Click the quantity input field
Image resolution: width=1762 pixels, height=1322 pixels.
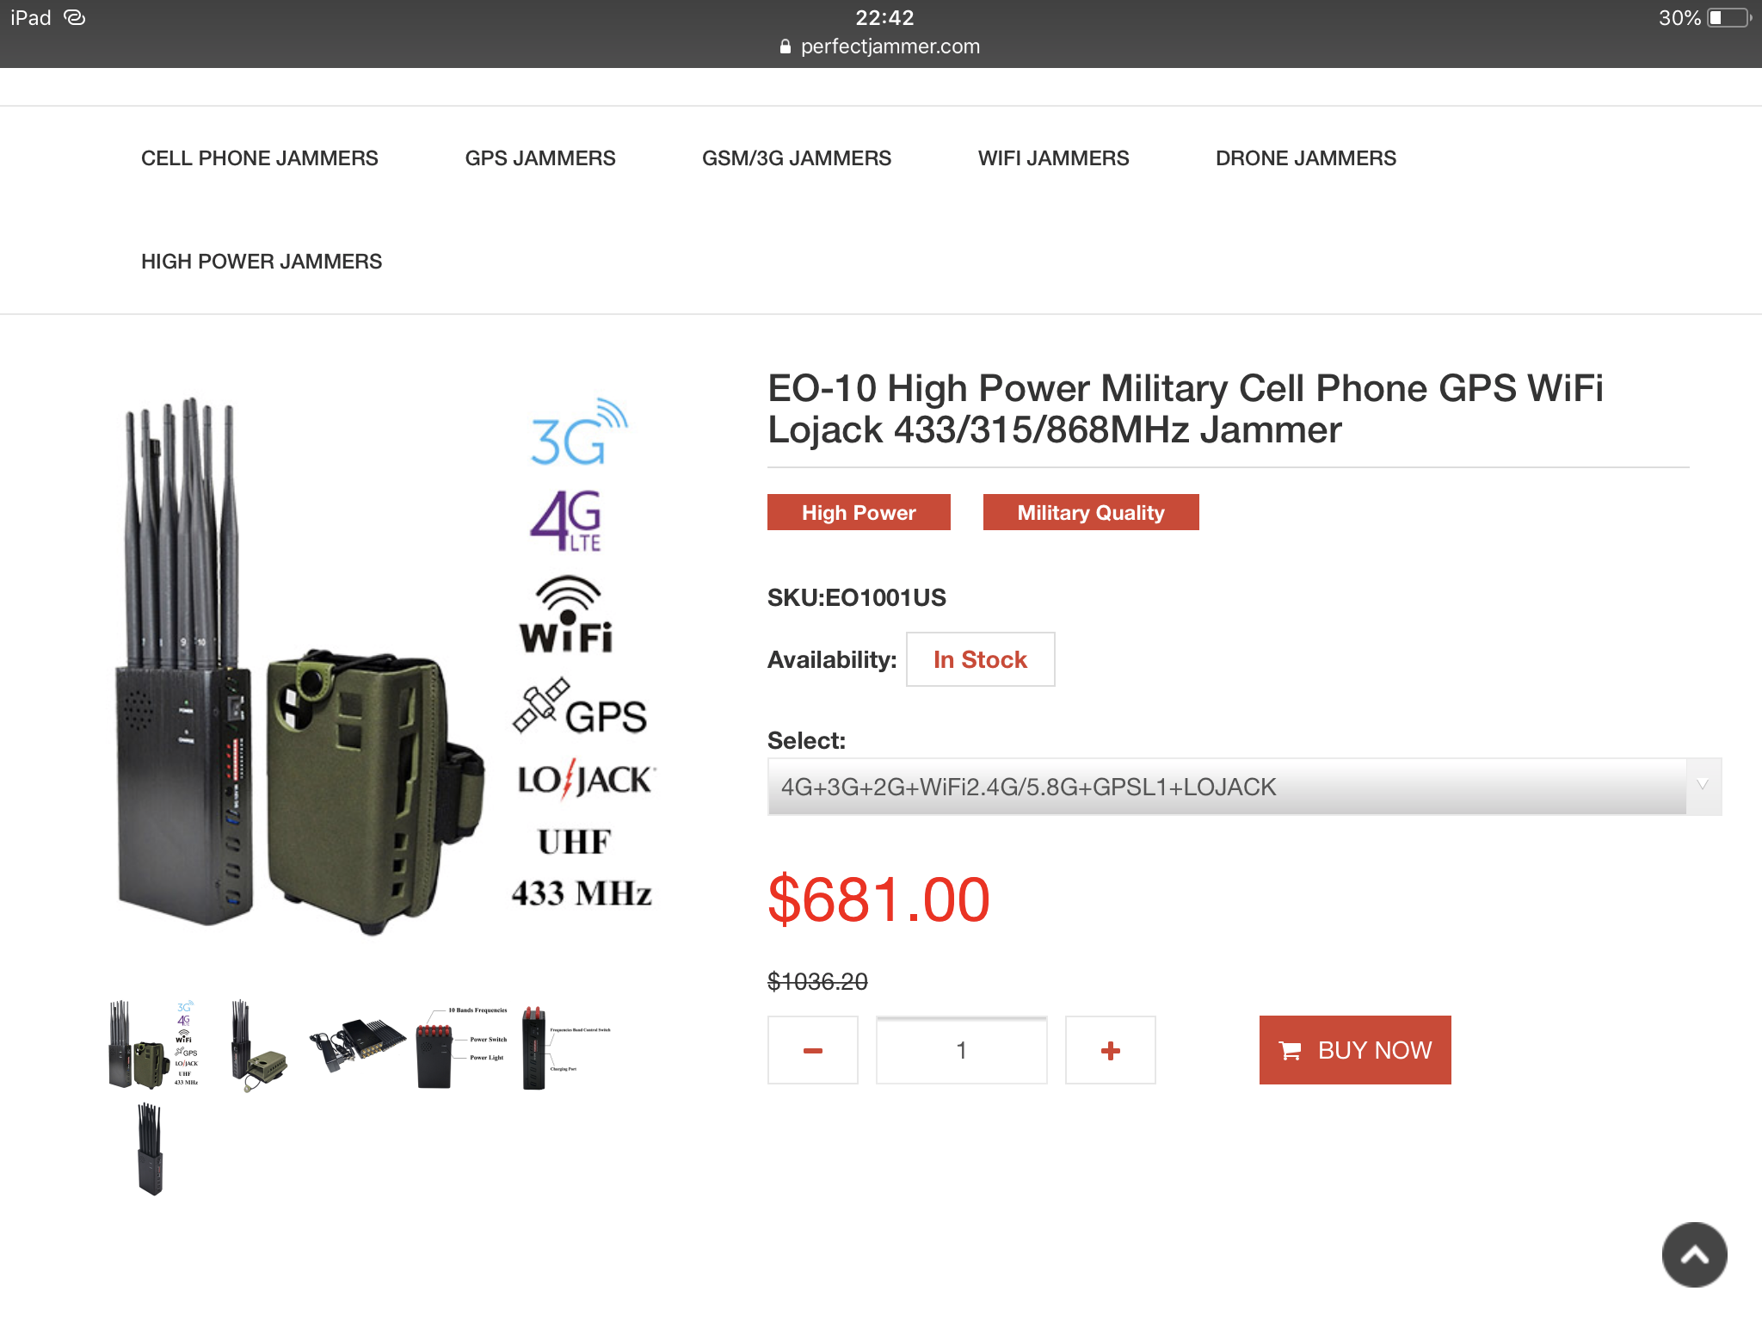962,1050
